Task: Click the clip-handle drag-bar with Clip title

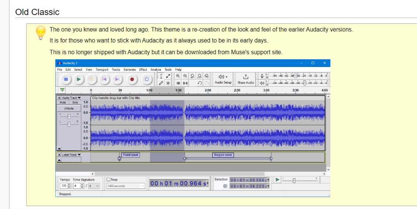Action: point(208,98)
